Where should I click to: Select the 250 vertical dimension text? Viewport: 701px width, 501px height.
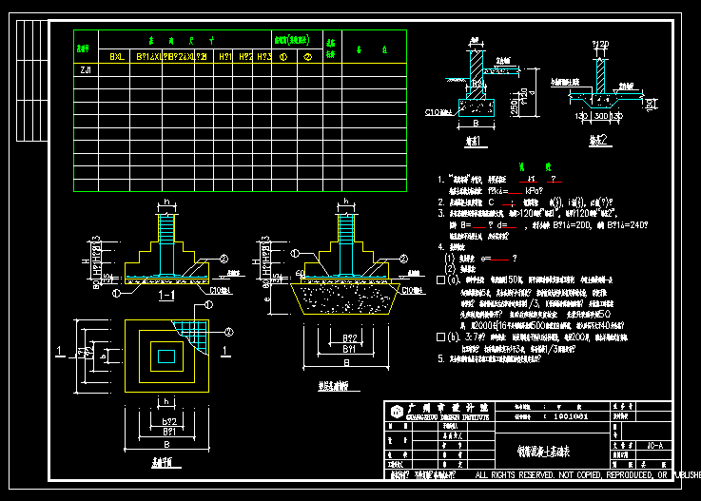(x=515, y=107)
